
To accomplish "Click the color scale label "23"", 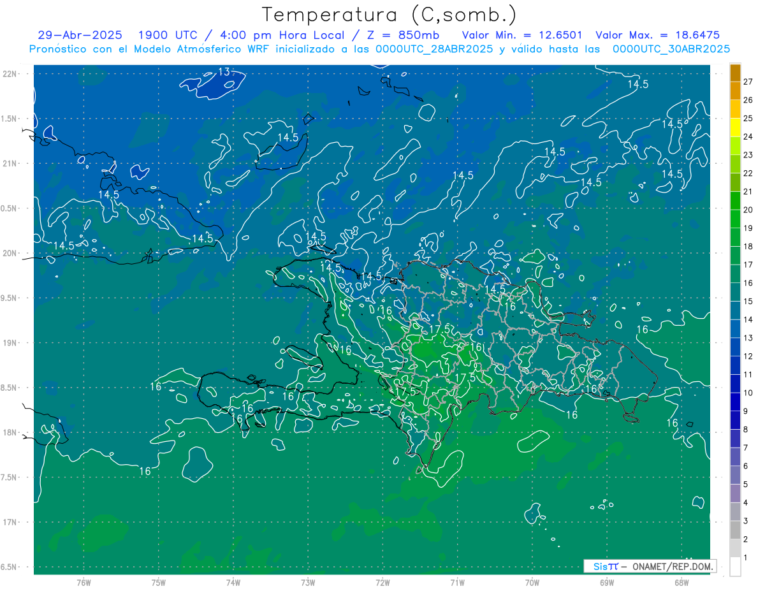I will point(748,155).
